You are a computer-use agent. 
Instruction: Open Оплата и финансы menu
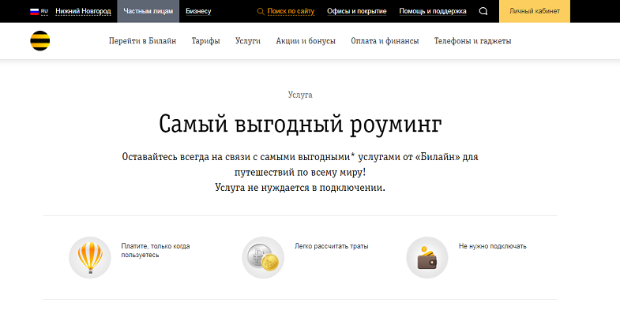pos(385,41)
